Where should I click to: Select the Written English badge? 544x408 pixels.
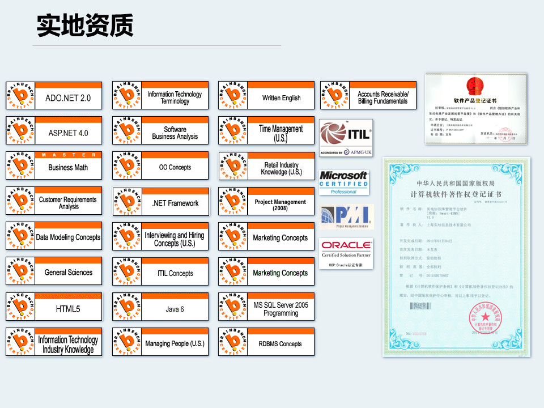pos(266,95)
